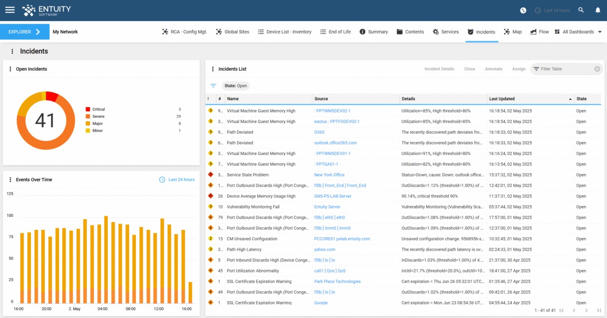The image size is (607, 318).
Task: Expand the Explorer panel
Action: tap(25, 32)
